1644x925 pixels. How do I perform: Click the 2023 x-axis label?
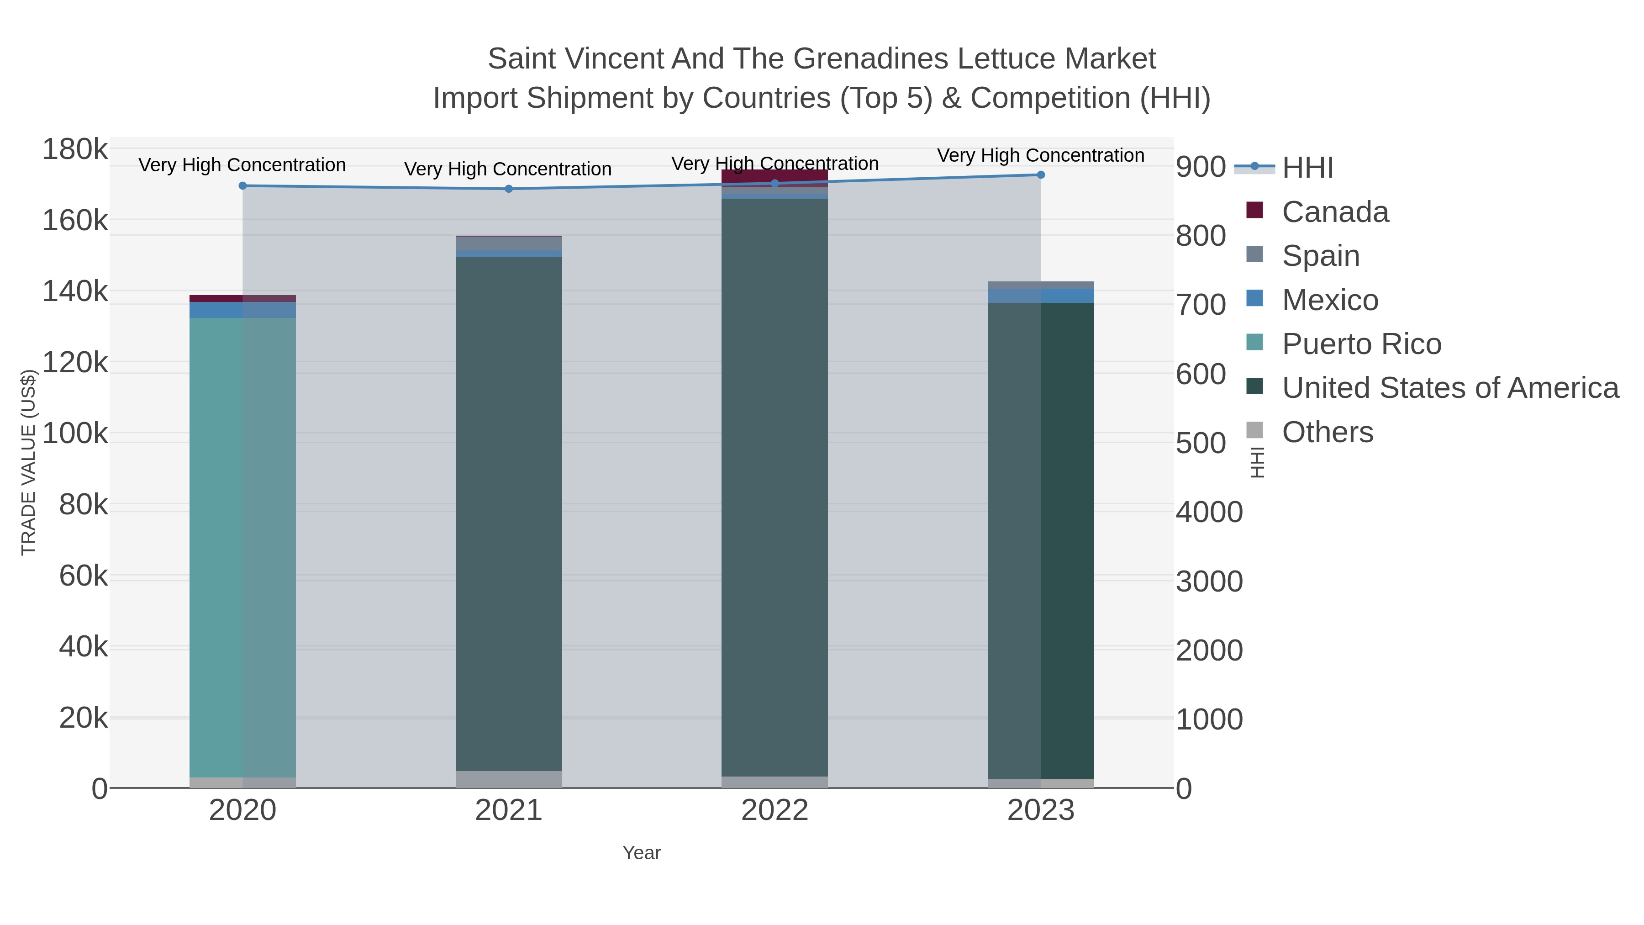[x=1041, y=811]
